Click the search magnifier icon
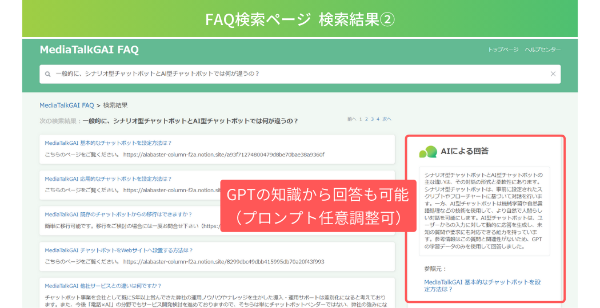Screen dimensions: 600x308 (x=48, y=74)
